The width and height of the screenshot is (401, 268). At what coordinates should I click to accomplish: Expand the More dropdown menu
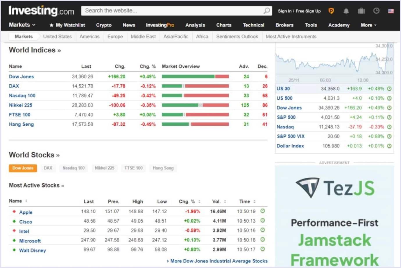tap(368, 25)
